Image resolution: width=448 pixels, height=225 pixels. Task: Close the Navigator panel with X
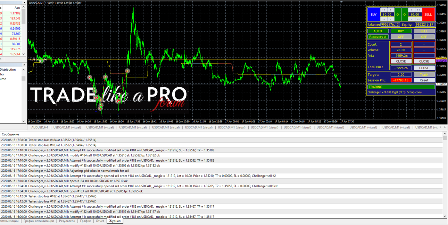(24, 65)
